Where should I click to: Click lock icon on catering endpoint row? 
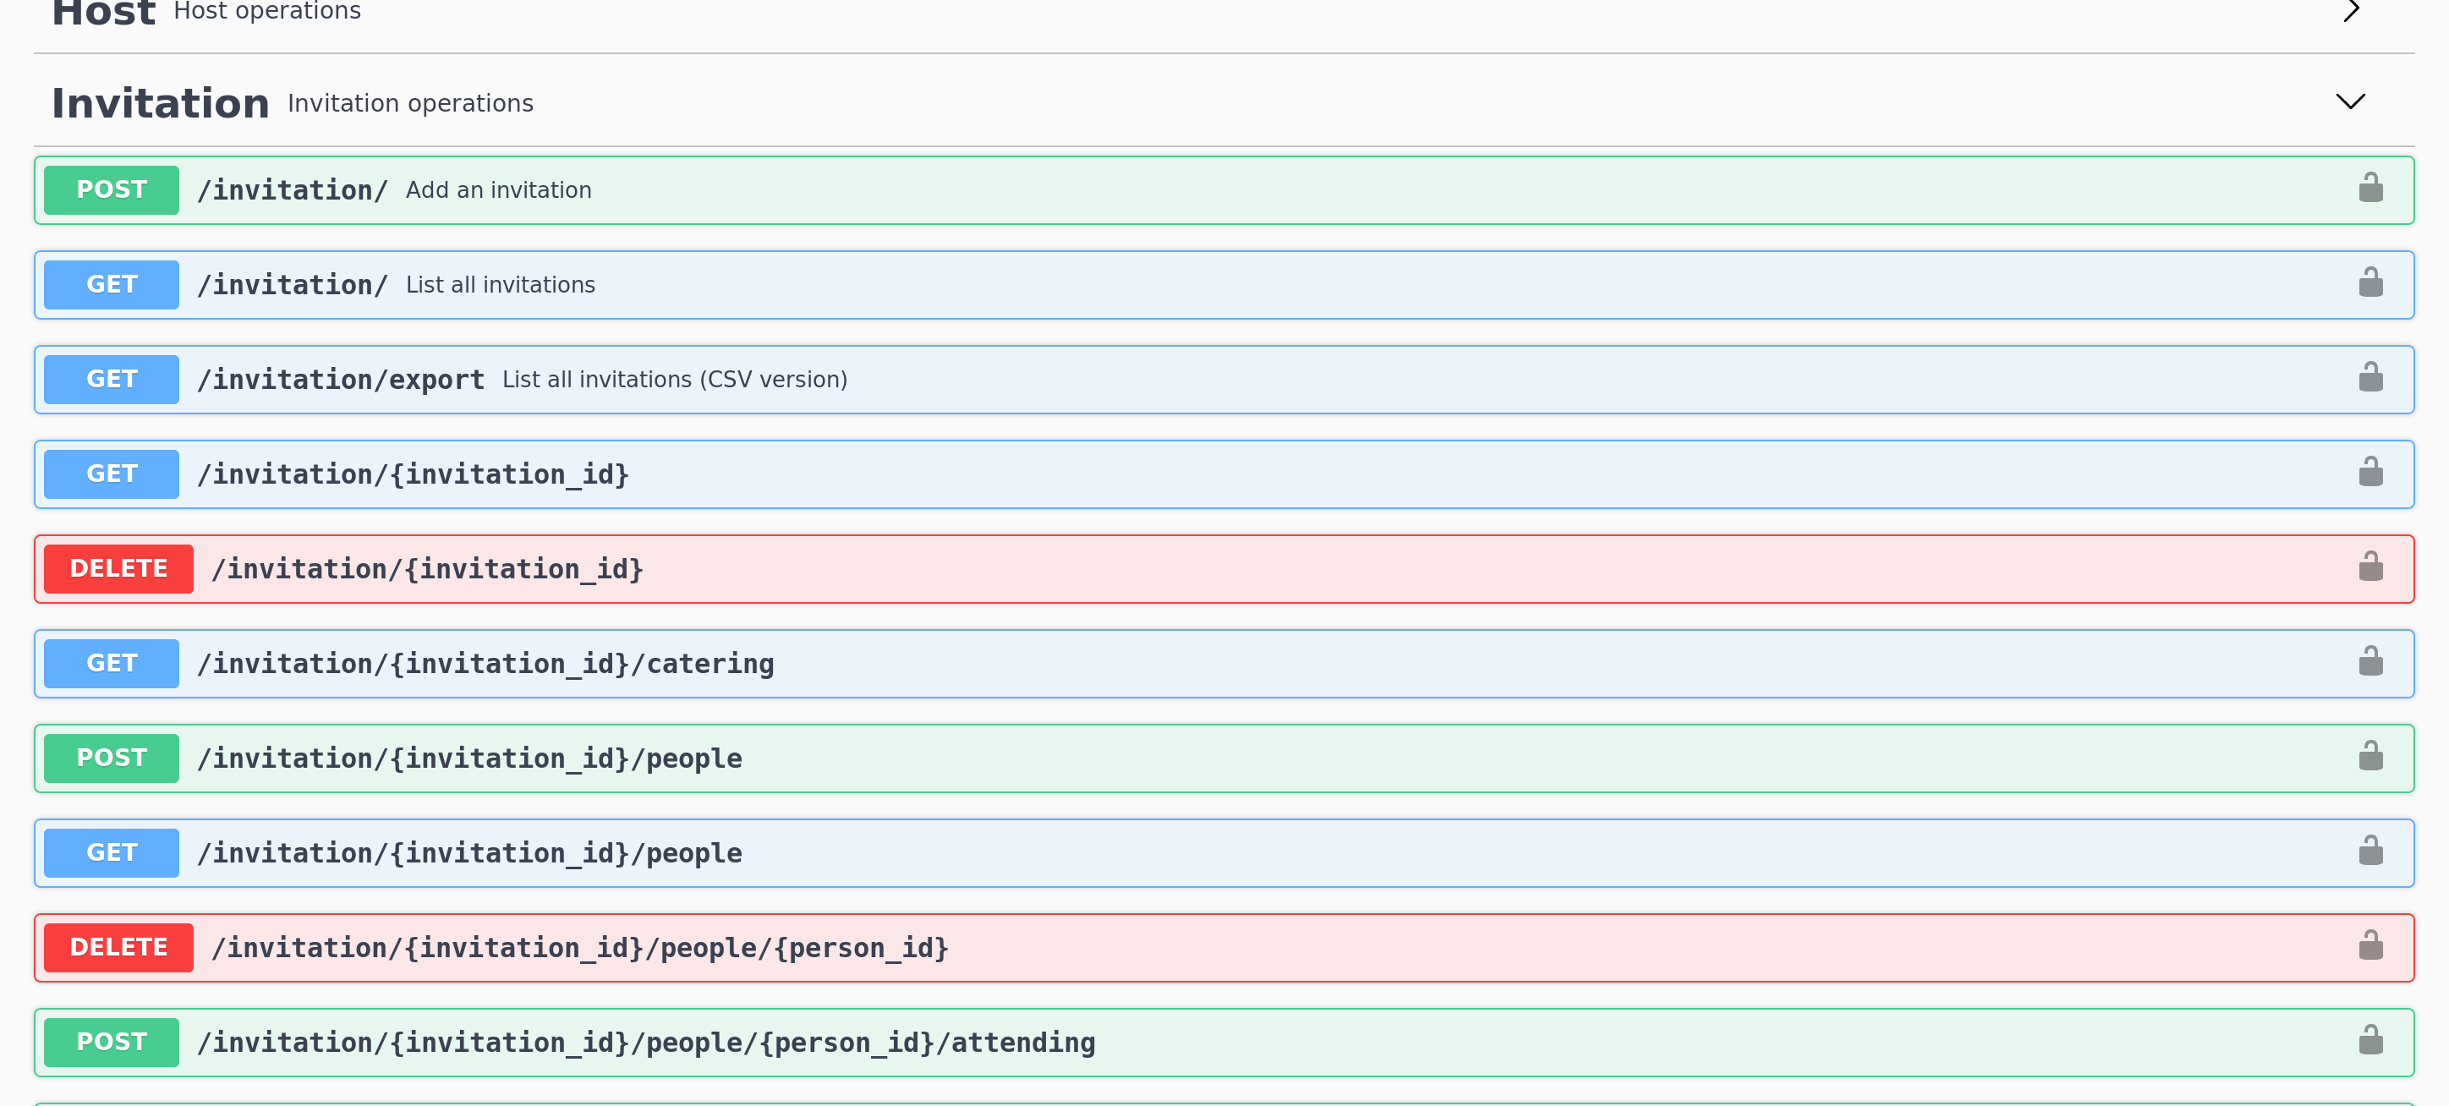[x=2370, y=662]
